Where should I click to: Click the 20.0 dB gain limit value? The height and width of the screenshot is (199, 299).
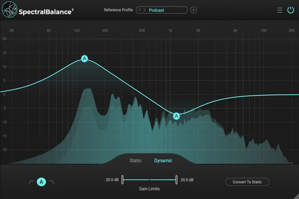[x=187, y=180]
